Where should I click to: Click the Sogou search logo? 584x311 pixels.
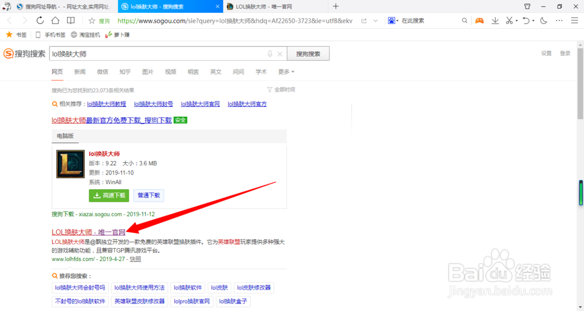click(25, 54)
